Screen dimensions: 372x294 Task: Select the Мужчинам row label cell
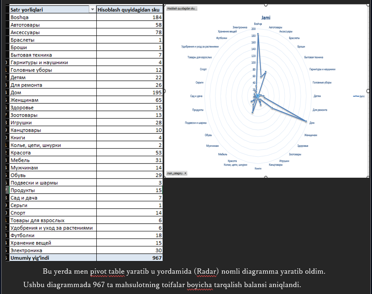point(53,168)
